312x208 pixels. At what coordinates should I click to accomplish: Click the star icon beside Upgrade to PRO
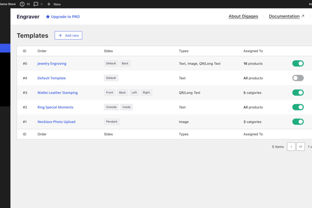click(x=48, y=17)
